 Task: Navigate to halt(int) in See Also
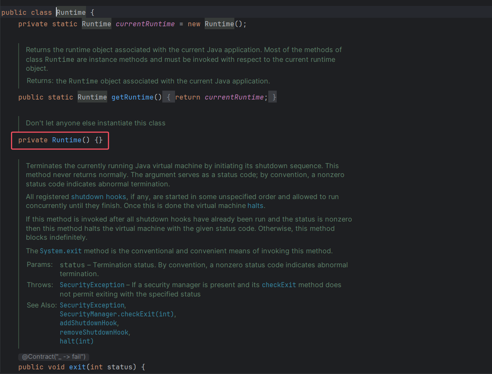77,341
